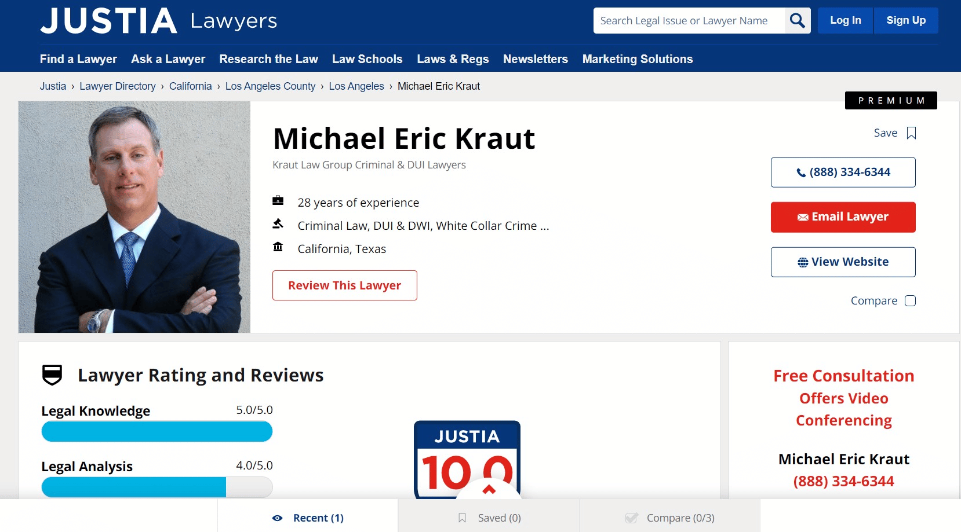Open Find a Lawyer menu

click(x=78, y=59)
